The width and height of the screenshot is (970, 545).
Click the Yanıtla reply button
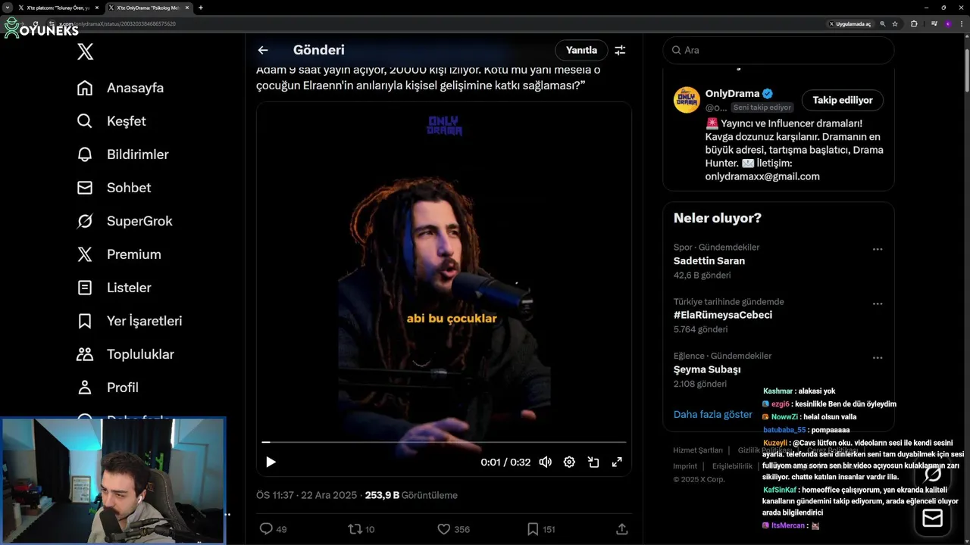581,50
